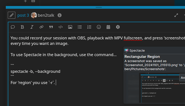
Task: Toggle bold formatting in the editor
Action: click(x=22, y=27)
